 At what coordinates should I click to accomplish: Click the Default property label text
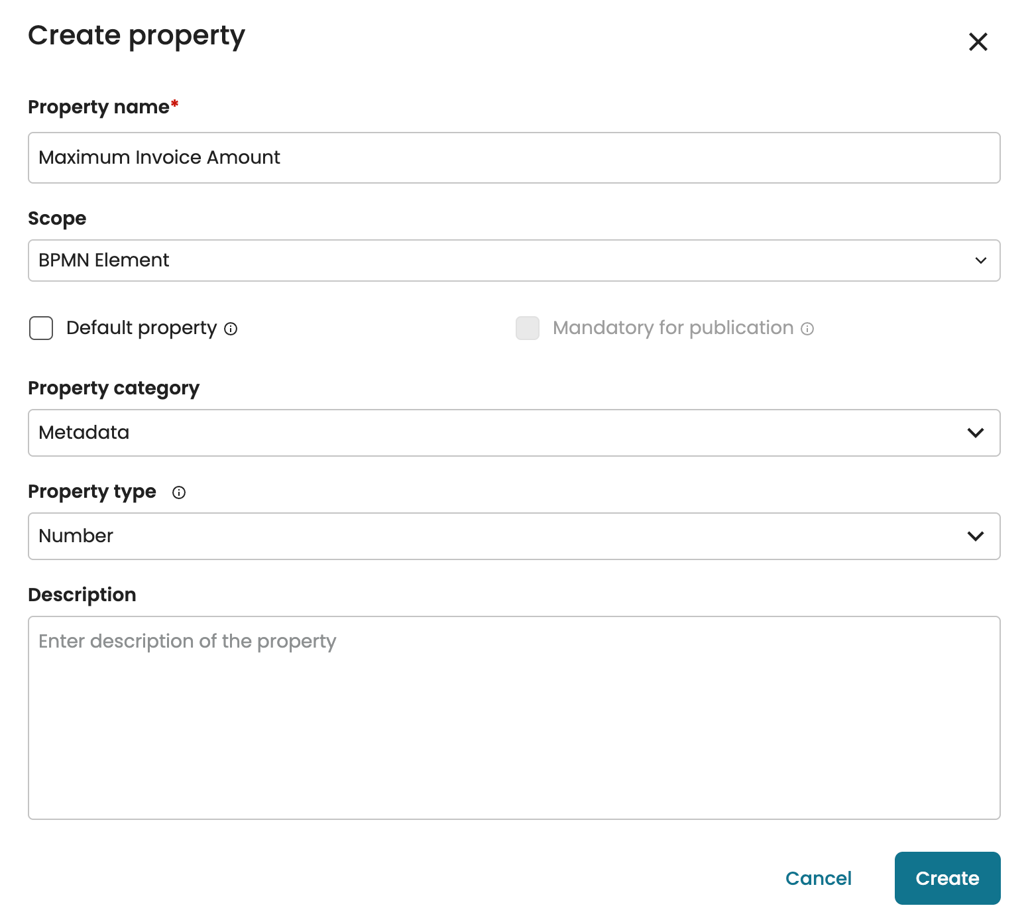coord(141,328)
